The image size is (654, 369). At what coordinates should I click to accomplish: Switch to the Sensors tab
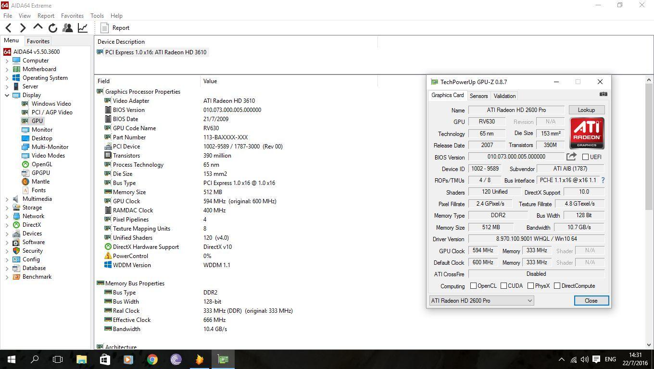pos(478,96)
